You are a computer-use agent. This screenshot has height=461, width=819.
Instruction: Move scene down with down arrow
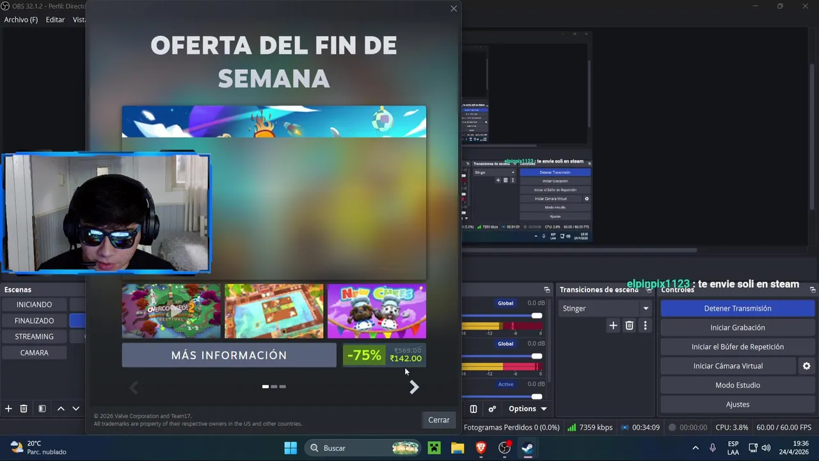[76, 408]
